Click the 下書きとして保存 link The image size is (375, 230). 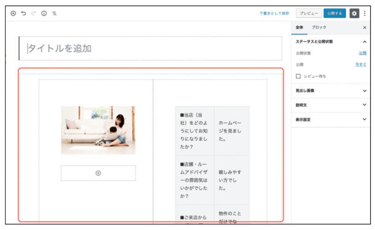tap(274, 13)
